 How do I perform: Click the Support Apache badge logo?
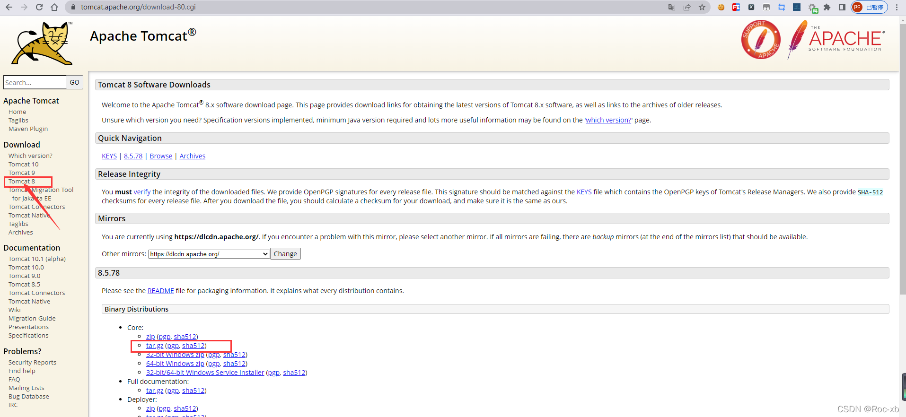(761, 40)
